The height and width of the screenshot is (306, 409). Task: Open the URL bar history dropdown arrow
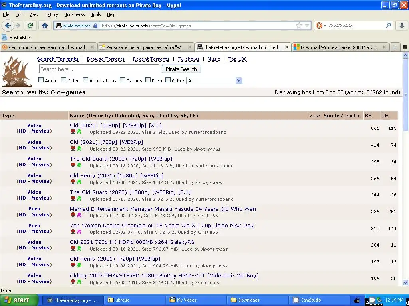307,25
